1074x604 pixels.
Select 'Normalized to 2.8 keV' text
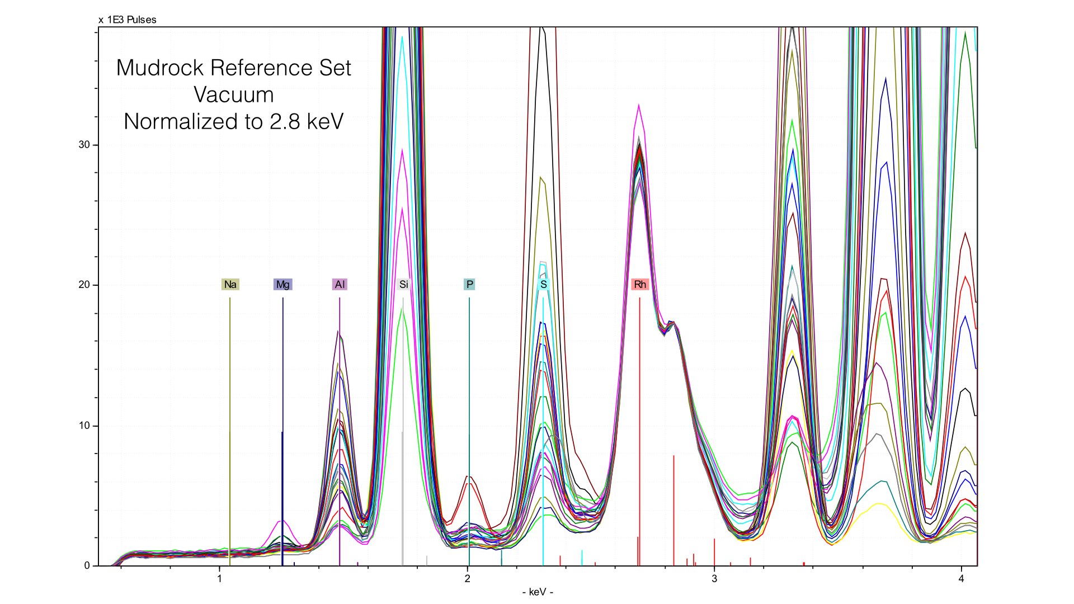click(233, 121)
